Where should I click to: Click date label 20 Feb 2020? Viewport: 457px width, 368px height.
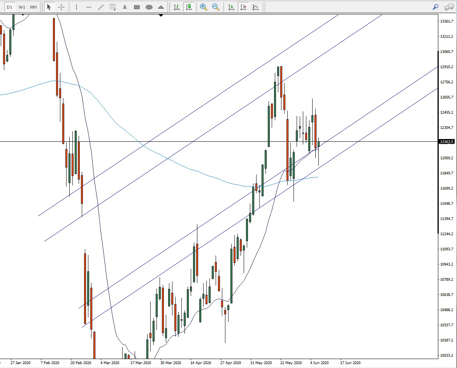point(81,363)
